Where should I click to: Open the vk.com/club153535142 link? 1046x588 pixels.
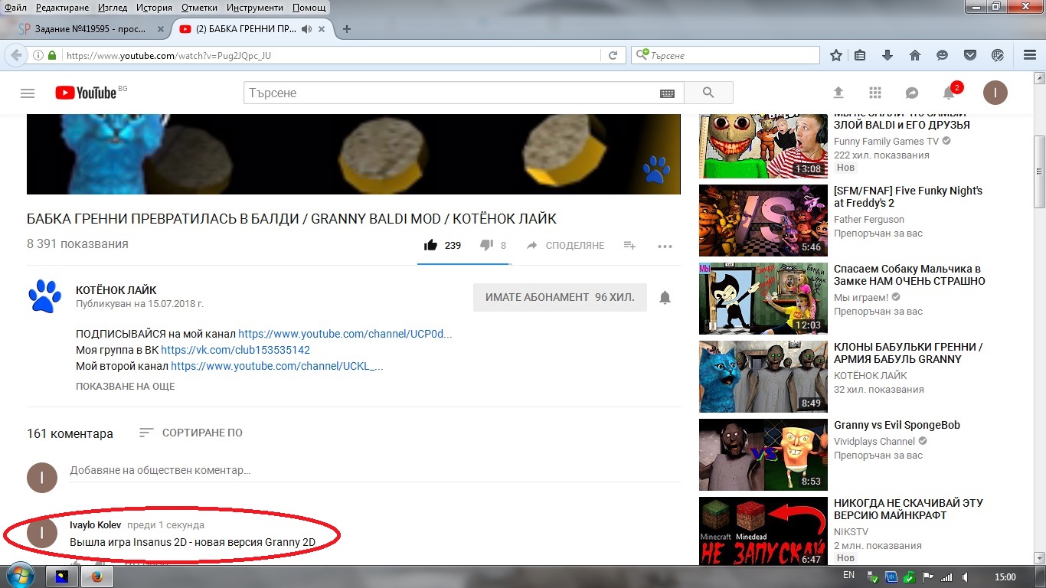[x=235, y=350]
